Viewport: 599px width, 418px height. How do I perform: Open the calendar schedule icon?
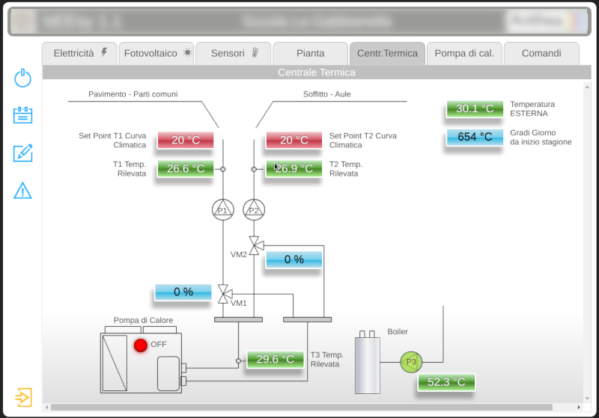coord(22,115)
